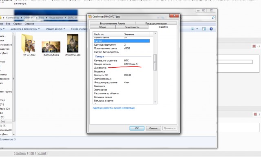Open the Справка menu in Explorer
This screenshot has height=157, width=261.
click(x=29, y=24)
